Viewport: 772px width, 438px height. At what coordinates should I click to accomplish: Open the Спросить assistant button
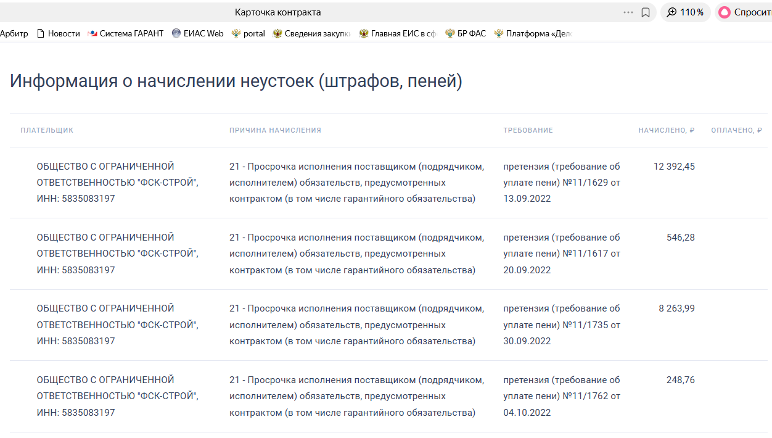point(744,12)
